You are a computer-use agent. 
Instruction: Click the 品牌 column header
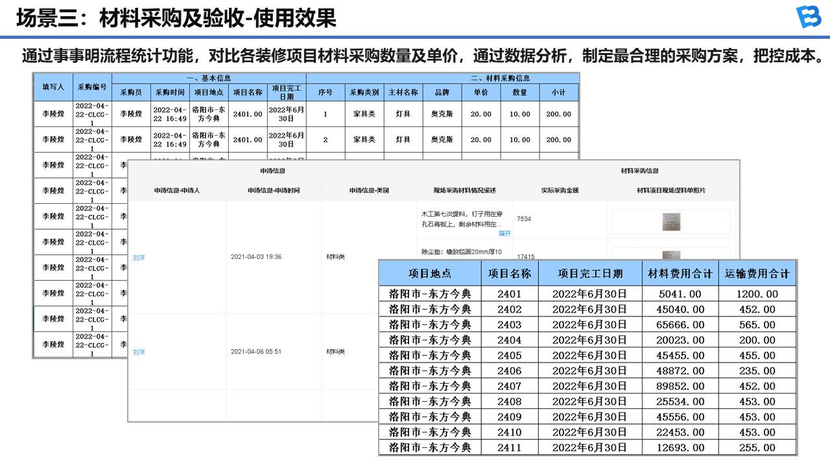click(x=442, y=93)
